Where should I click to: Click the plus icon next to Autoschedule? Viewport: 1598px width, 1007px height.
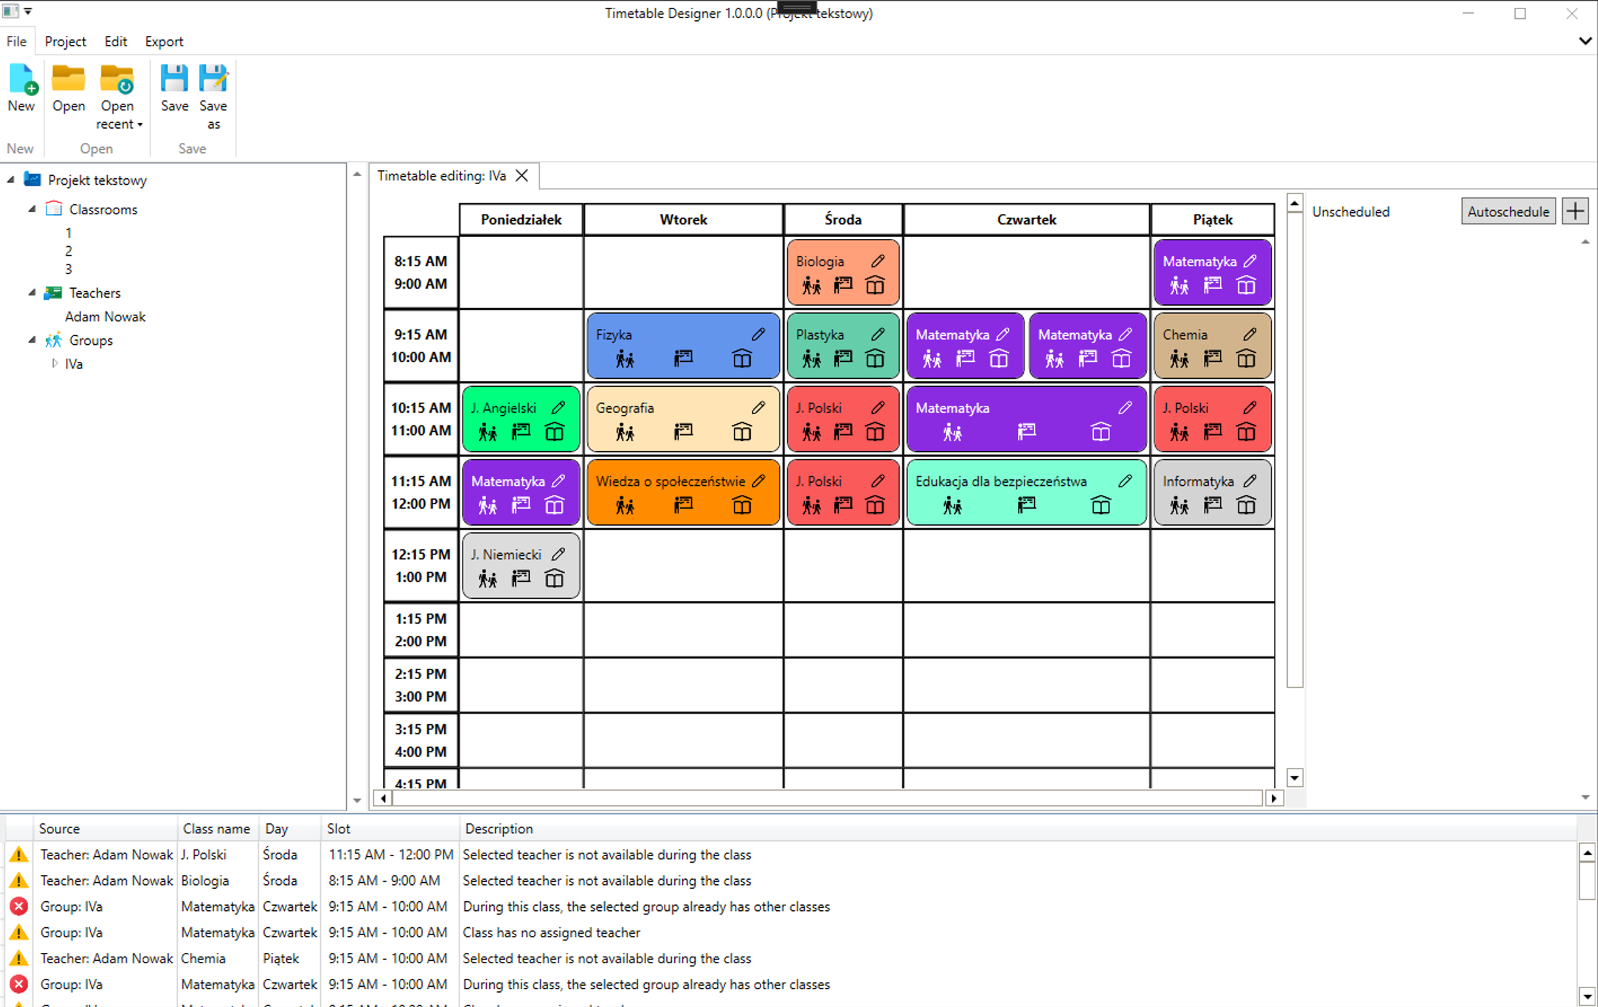click(x=1574, y=212)
